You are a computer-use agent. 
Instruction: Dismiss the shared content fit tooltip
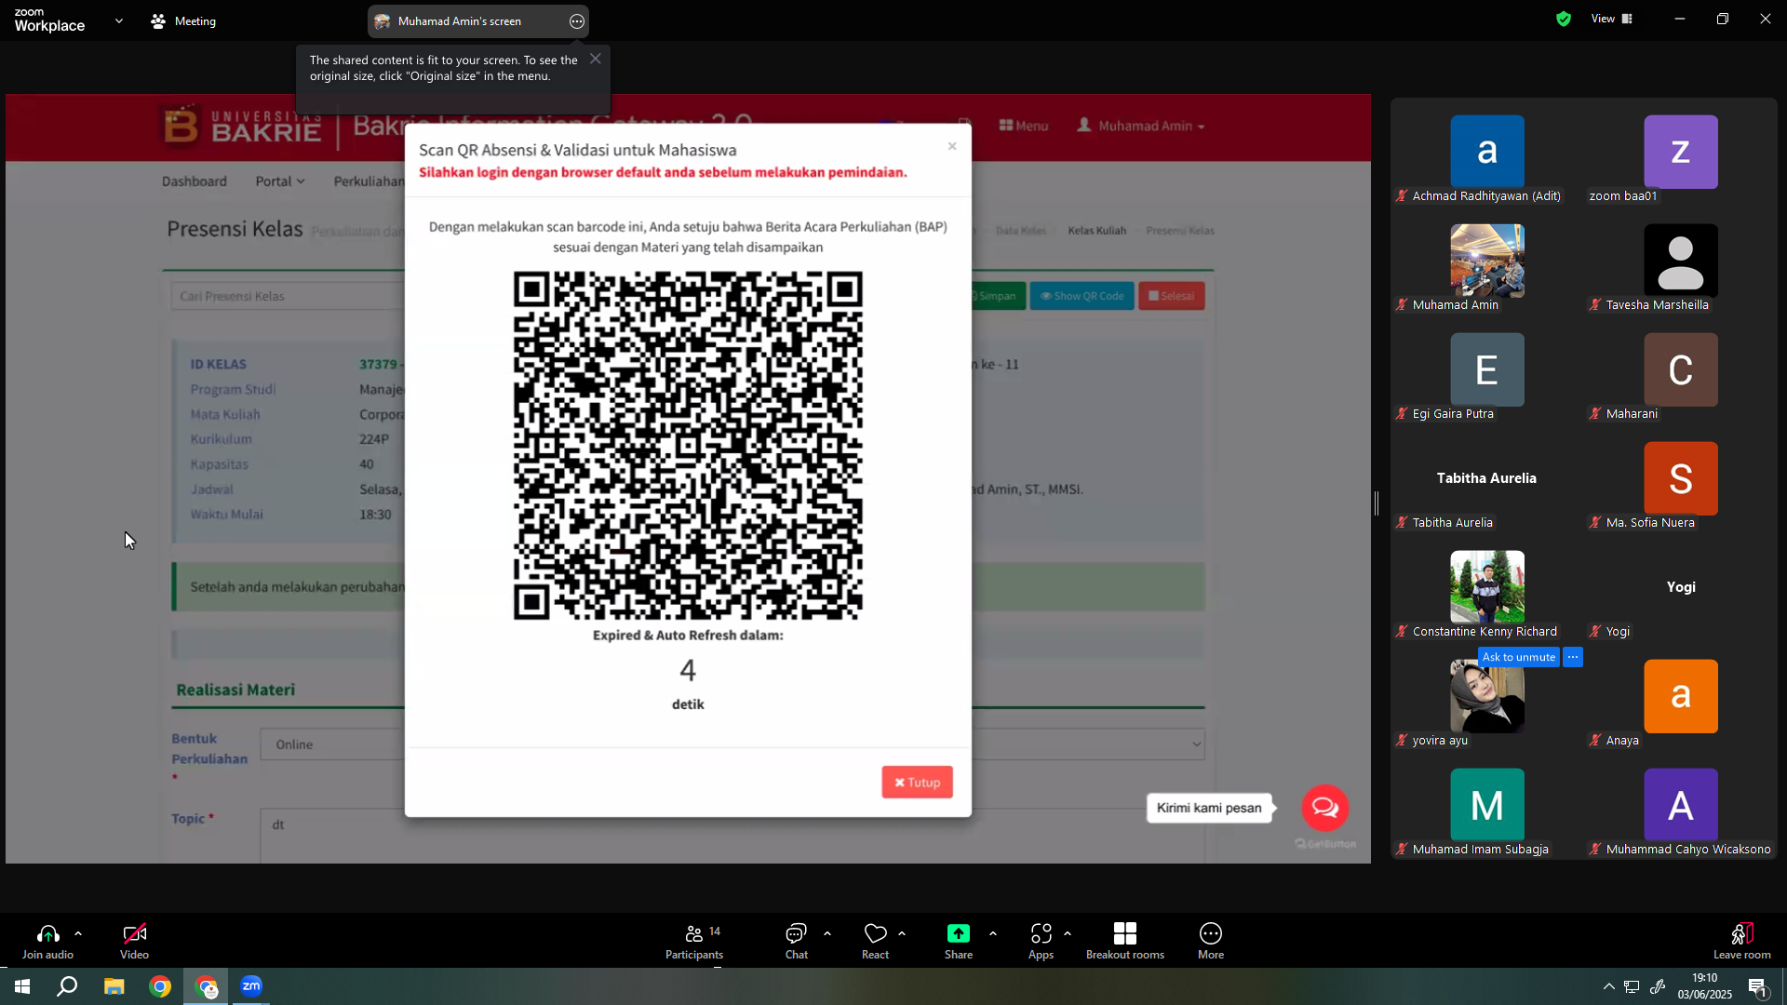click(x=596, y=59)
